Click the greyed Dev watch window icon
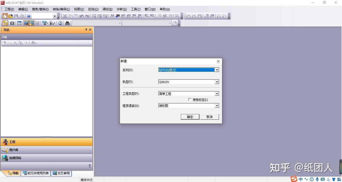This screenshot has height=182, width=342. click(37, 23)
